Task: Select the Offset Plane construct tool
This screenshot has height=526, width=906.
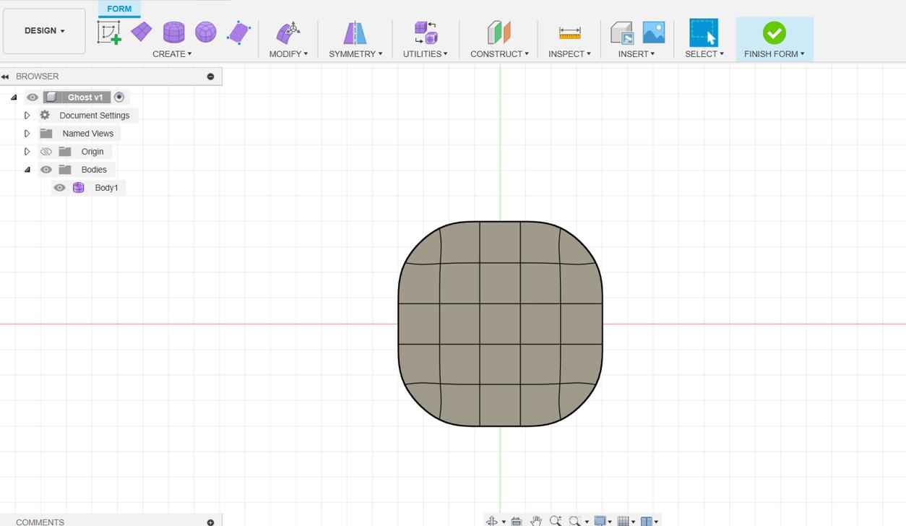Action: (x=499, y=33)
